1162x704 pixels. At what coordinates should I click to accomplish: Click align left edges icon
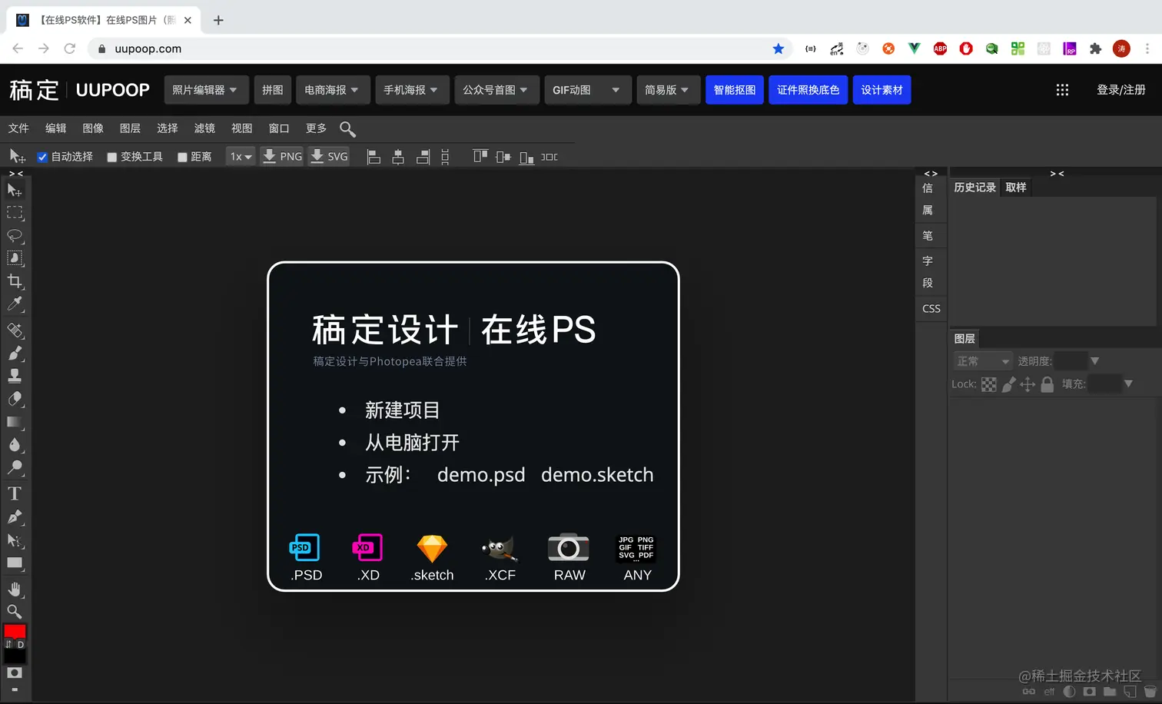(x=373, y=157)
